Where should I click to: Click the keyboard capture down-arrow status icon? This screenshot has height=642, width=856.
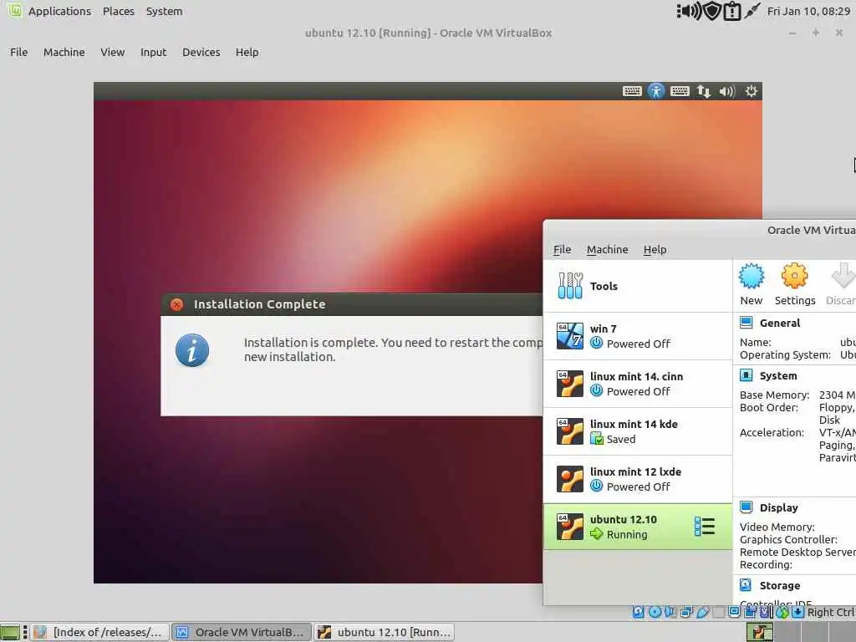797,612
